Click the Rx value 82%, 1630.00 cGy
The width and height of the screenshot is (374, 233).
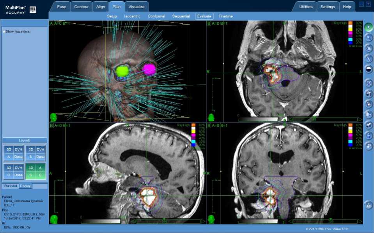17,227
